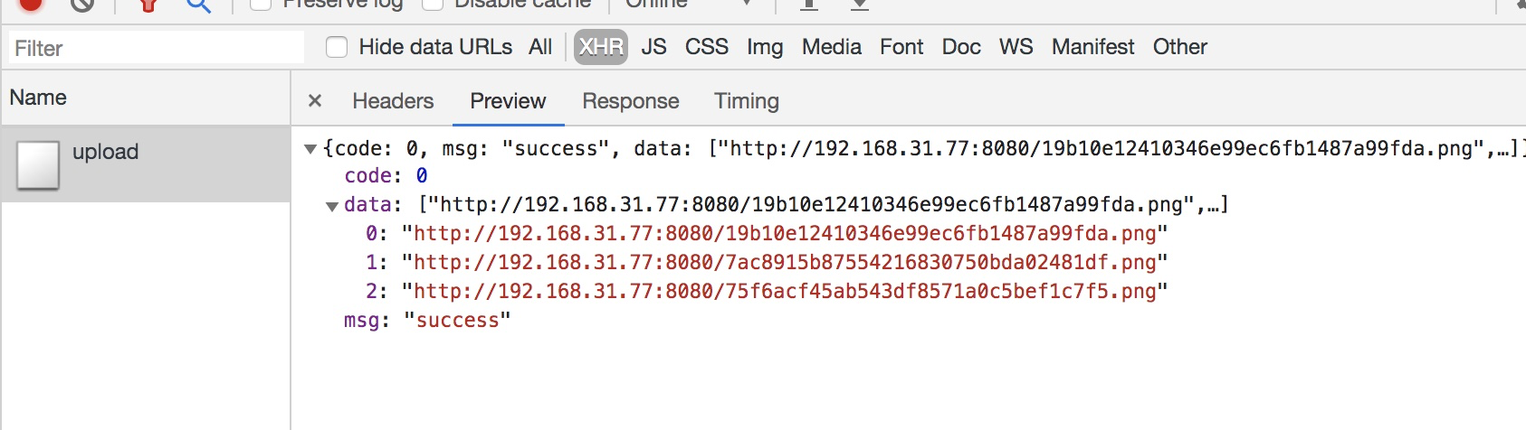Select the JS filter type
This screenshot has width=1526, height=430.
click(x=653, y=47)
